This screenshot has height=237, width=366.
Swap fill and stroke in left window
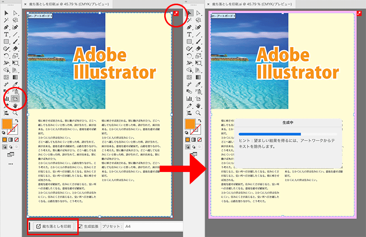[x=16, y=121]
